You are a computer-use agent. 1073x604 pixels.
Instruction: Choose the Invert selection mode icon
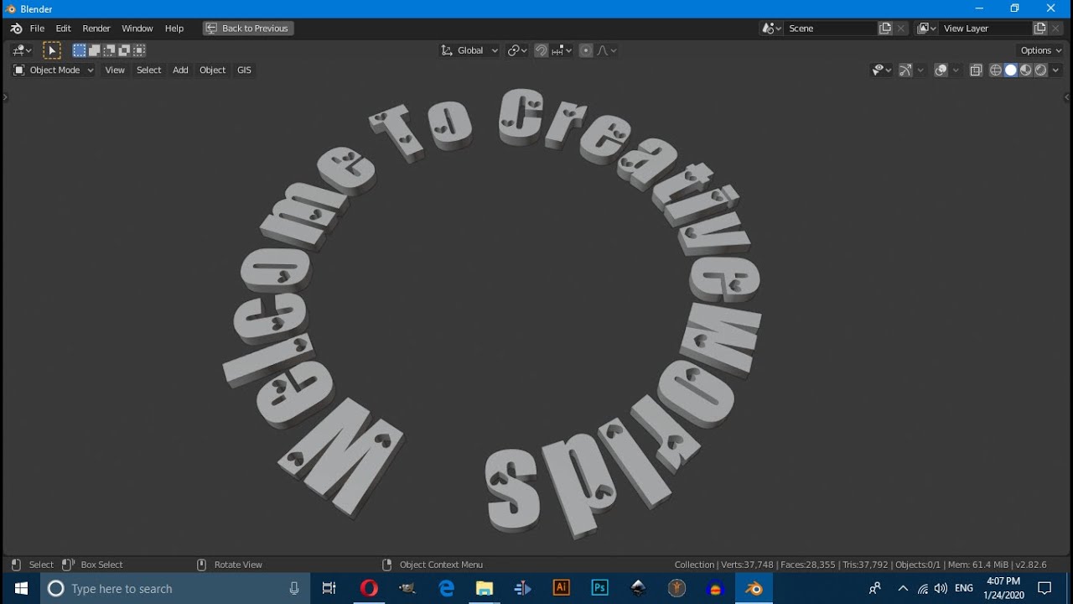(124, 50)
